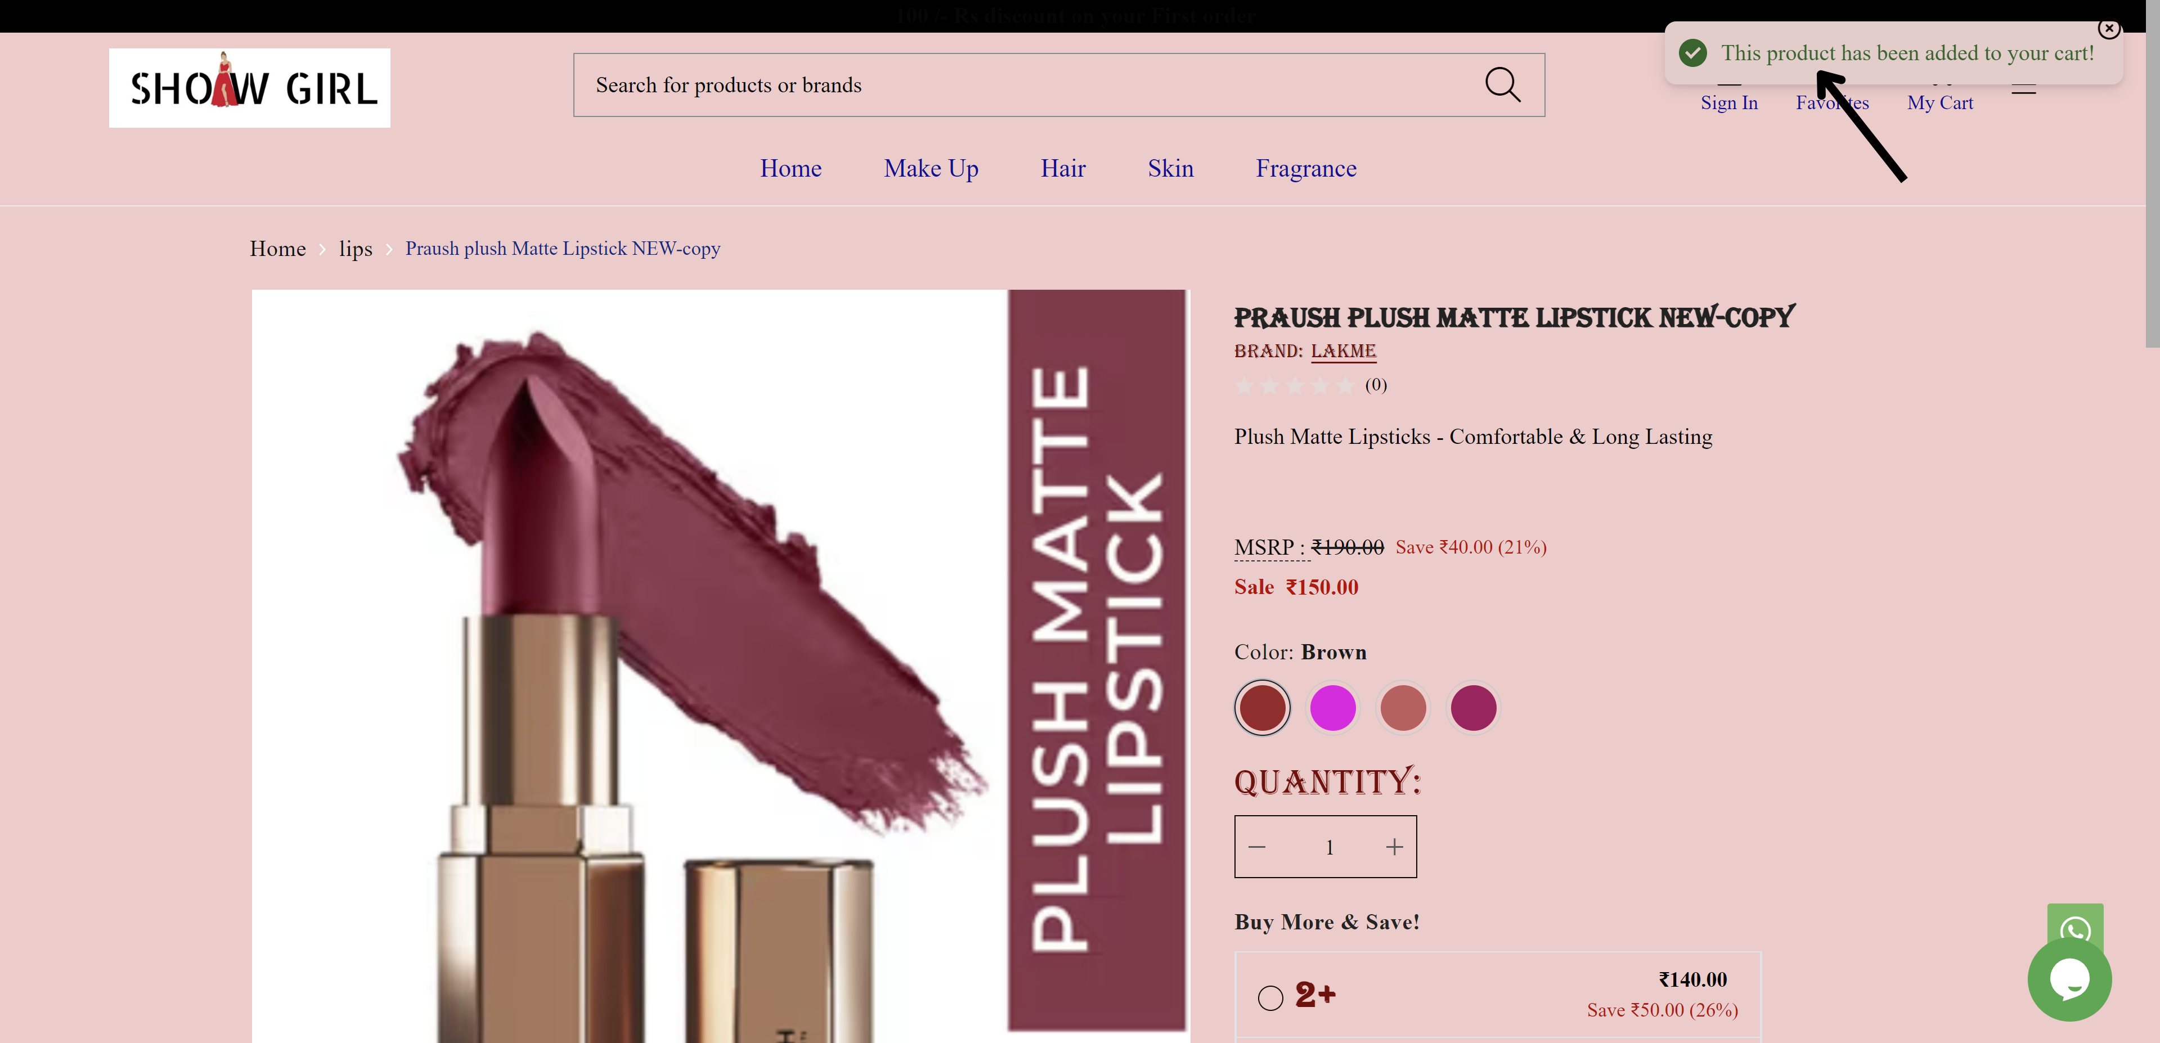Click the lipstick product image

720,666
